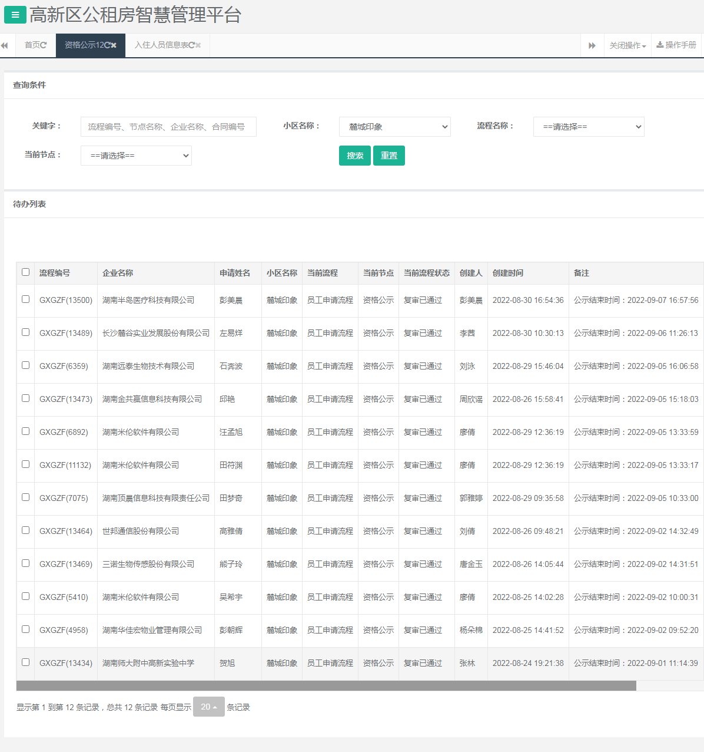
Task: Open the 小区名称 dropdown
Action: (x=394, y=127)
